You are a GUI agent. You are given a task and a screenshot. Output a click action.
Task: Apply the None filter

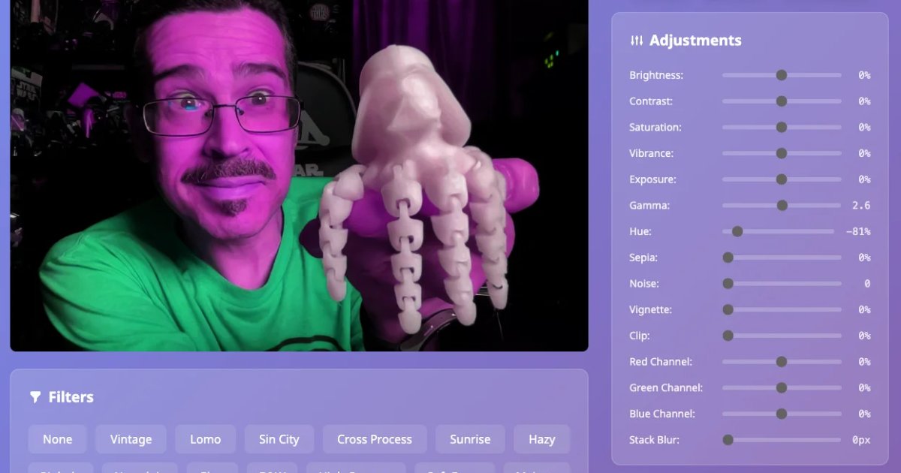point(58,439)
